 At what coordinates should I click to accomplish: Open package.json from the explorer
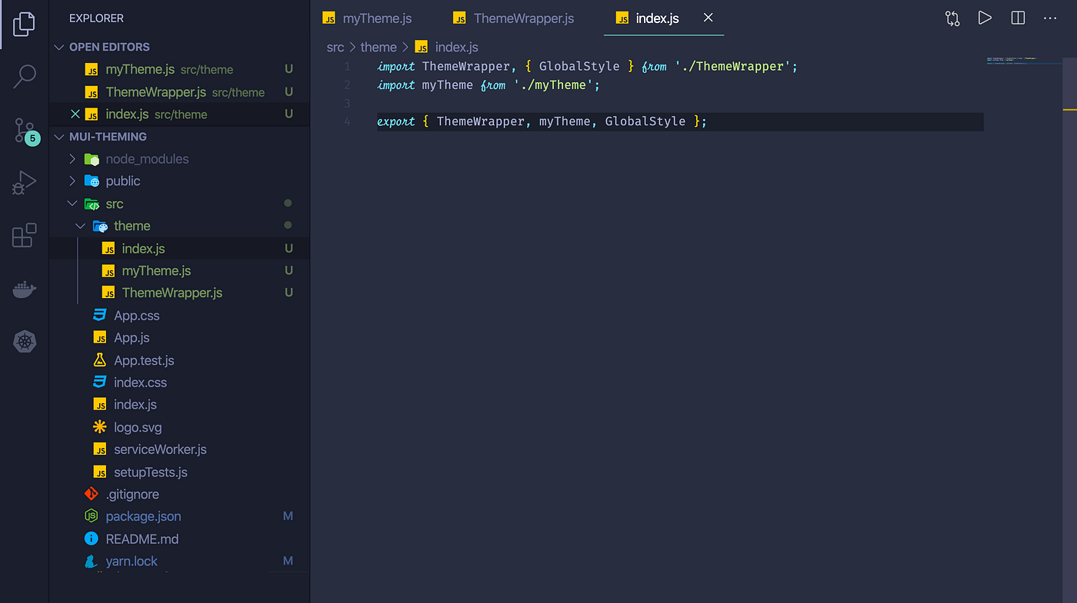[x=142, y=515]
